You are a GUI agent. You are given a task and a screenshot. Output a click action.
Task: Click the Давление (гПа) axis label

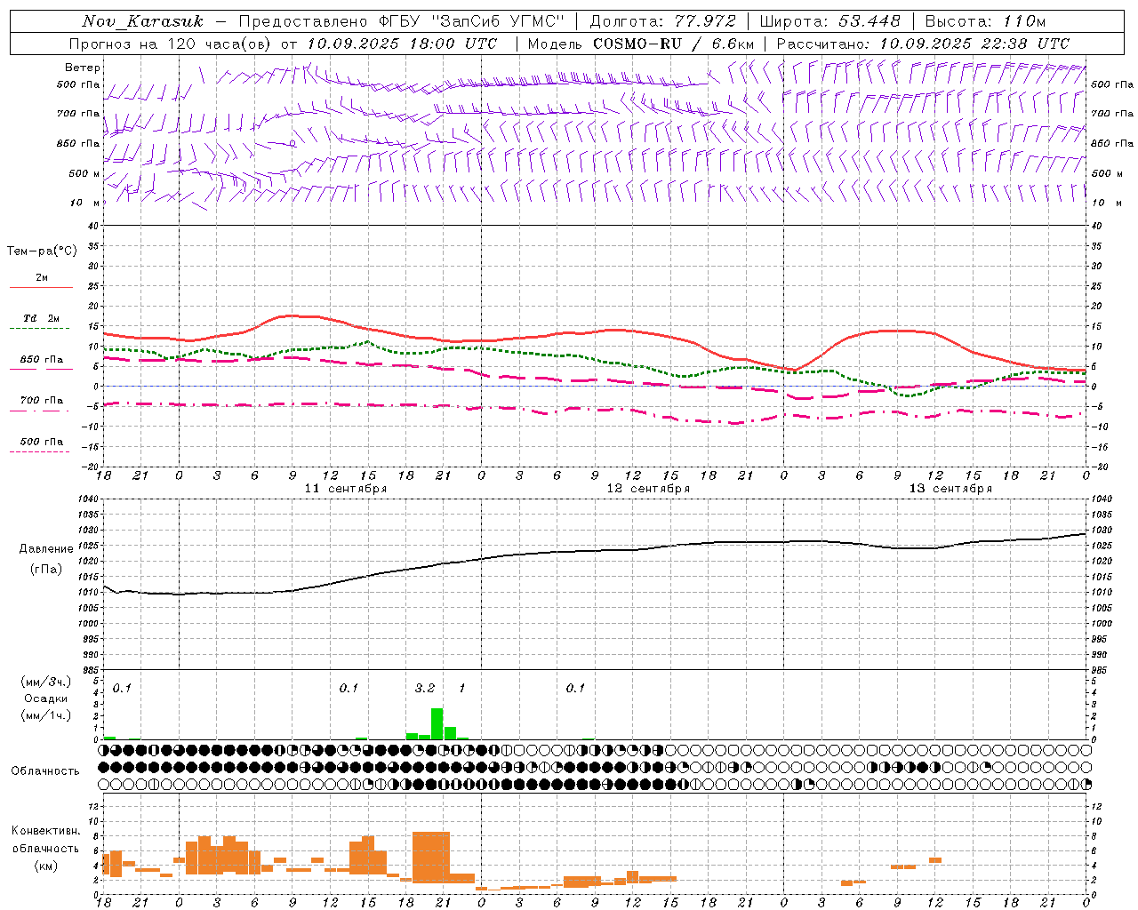pos(46,559)
